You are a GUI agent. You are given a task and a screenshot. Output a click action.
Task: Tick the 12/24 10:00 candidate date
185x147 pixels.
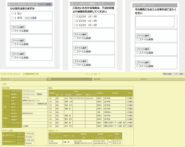point(75,25)
